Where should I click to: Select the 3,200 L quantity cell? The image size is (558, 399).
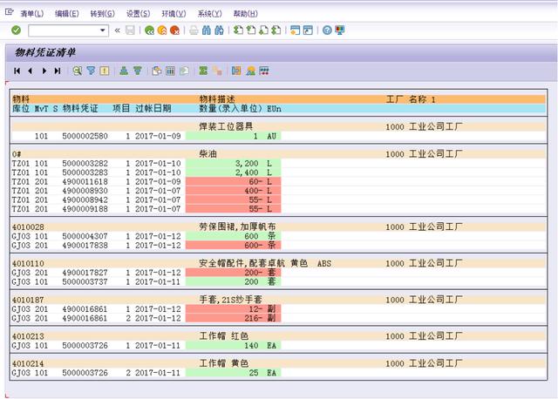tap(234, 163)
